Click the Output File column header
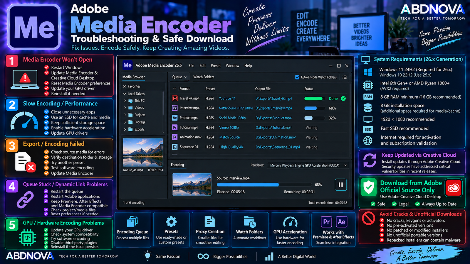The image size is (470, 264). [x=263, y=89]
